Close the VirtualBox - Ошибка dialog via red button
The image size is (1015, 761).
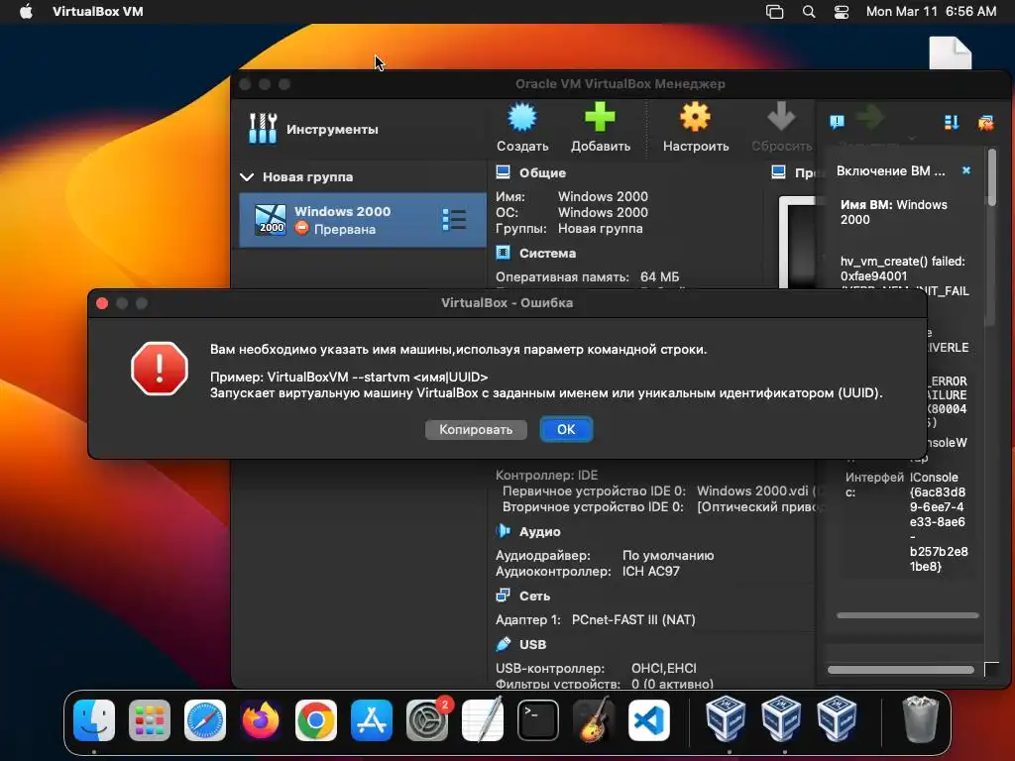point(102,303)
